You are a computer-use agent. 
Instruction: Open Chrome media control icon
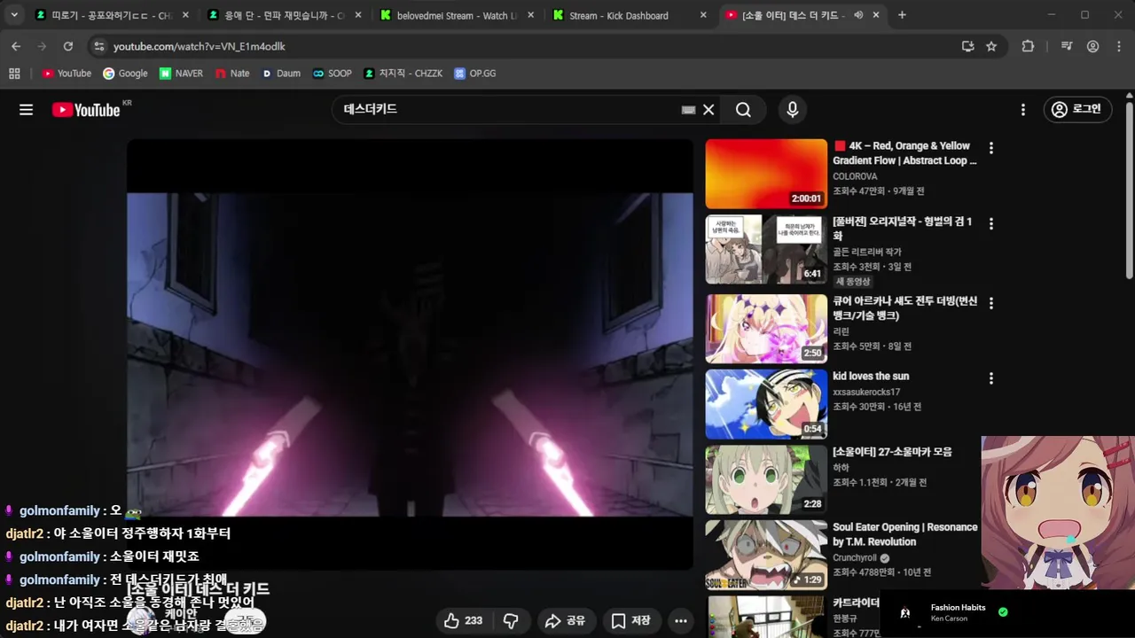click(1067, 46)
